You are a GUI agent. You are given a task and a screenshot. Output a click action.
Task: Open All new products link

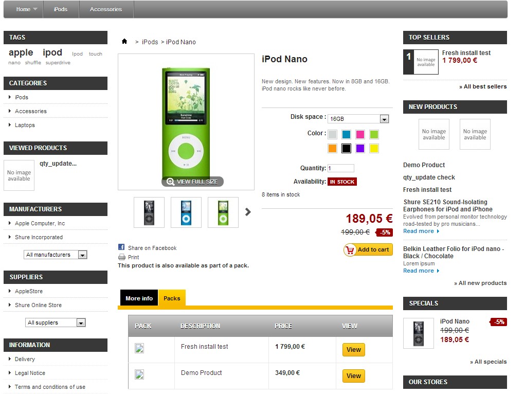point(480,283)
